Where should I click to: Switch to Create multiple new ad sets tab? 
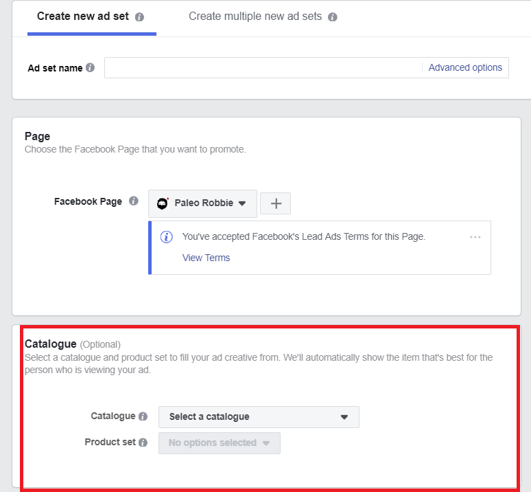click(x=255, y=16)
